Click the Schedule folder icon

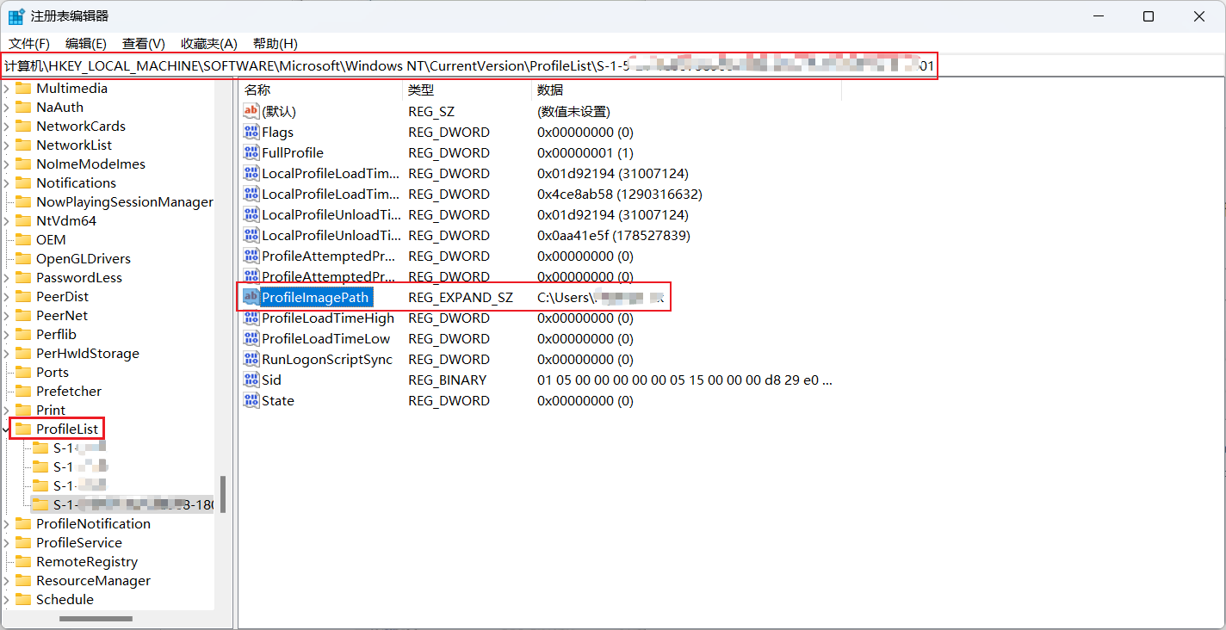coord(23,599)
